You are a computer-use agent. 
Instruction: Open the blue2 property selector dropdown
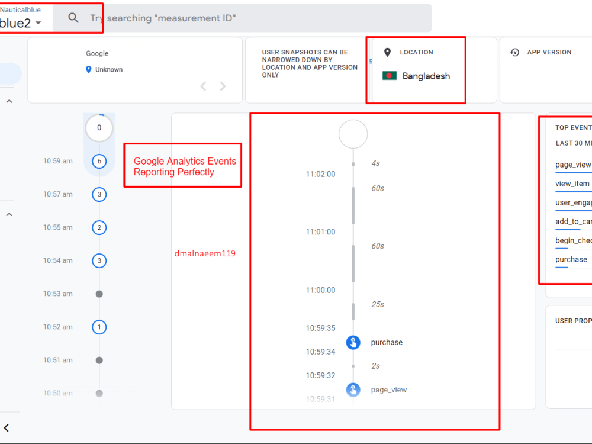pos(20,23)
